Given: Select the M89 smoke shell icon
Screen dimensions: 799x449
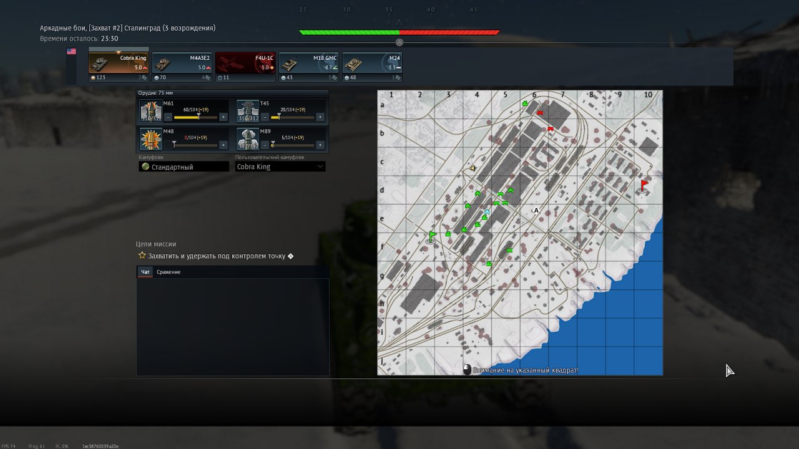Looking at the screenshot, I should [248, 138].
